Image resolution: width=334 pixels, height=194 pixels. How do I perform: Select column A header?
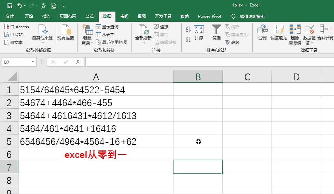96,77
